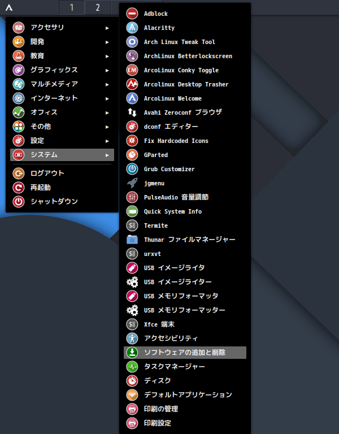This screenshot has height=434, width=339.
Task: Click Quick System Info entry text
Action: 173,211
